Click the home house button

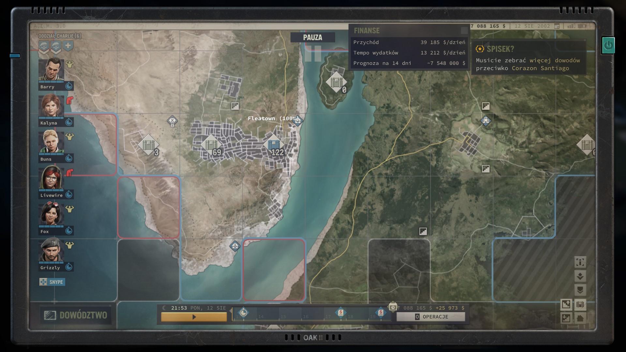coord(580,318)
